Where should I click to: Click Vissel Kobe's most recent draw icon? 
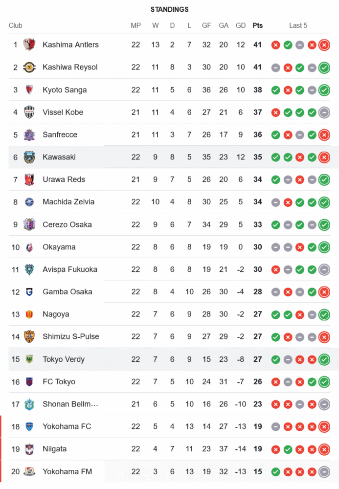pos(324,112)
